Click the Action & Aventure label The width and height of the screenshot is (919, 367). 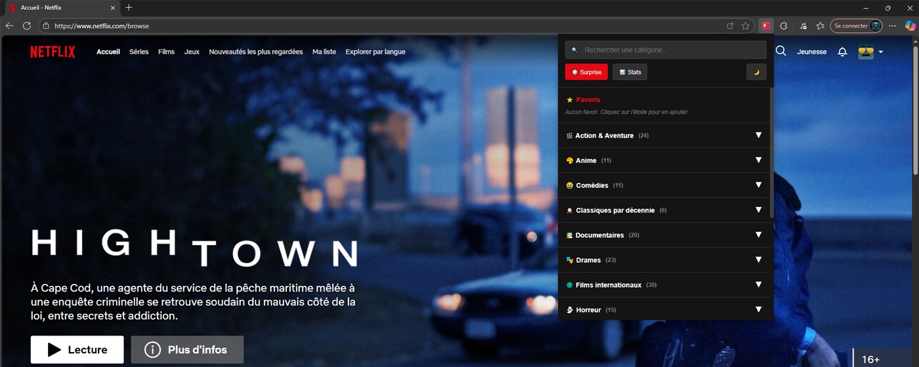point(605,136)
